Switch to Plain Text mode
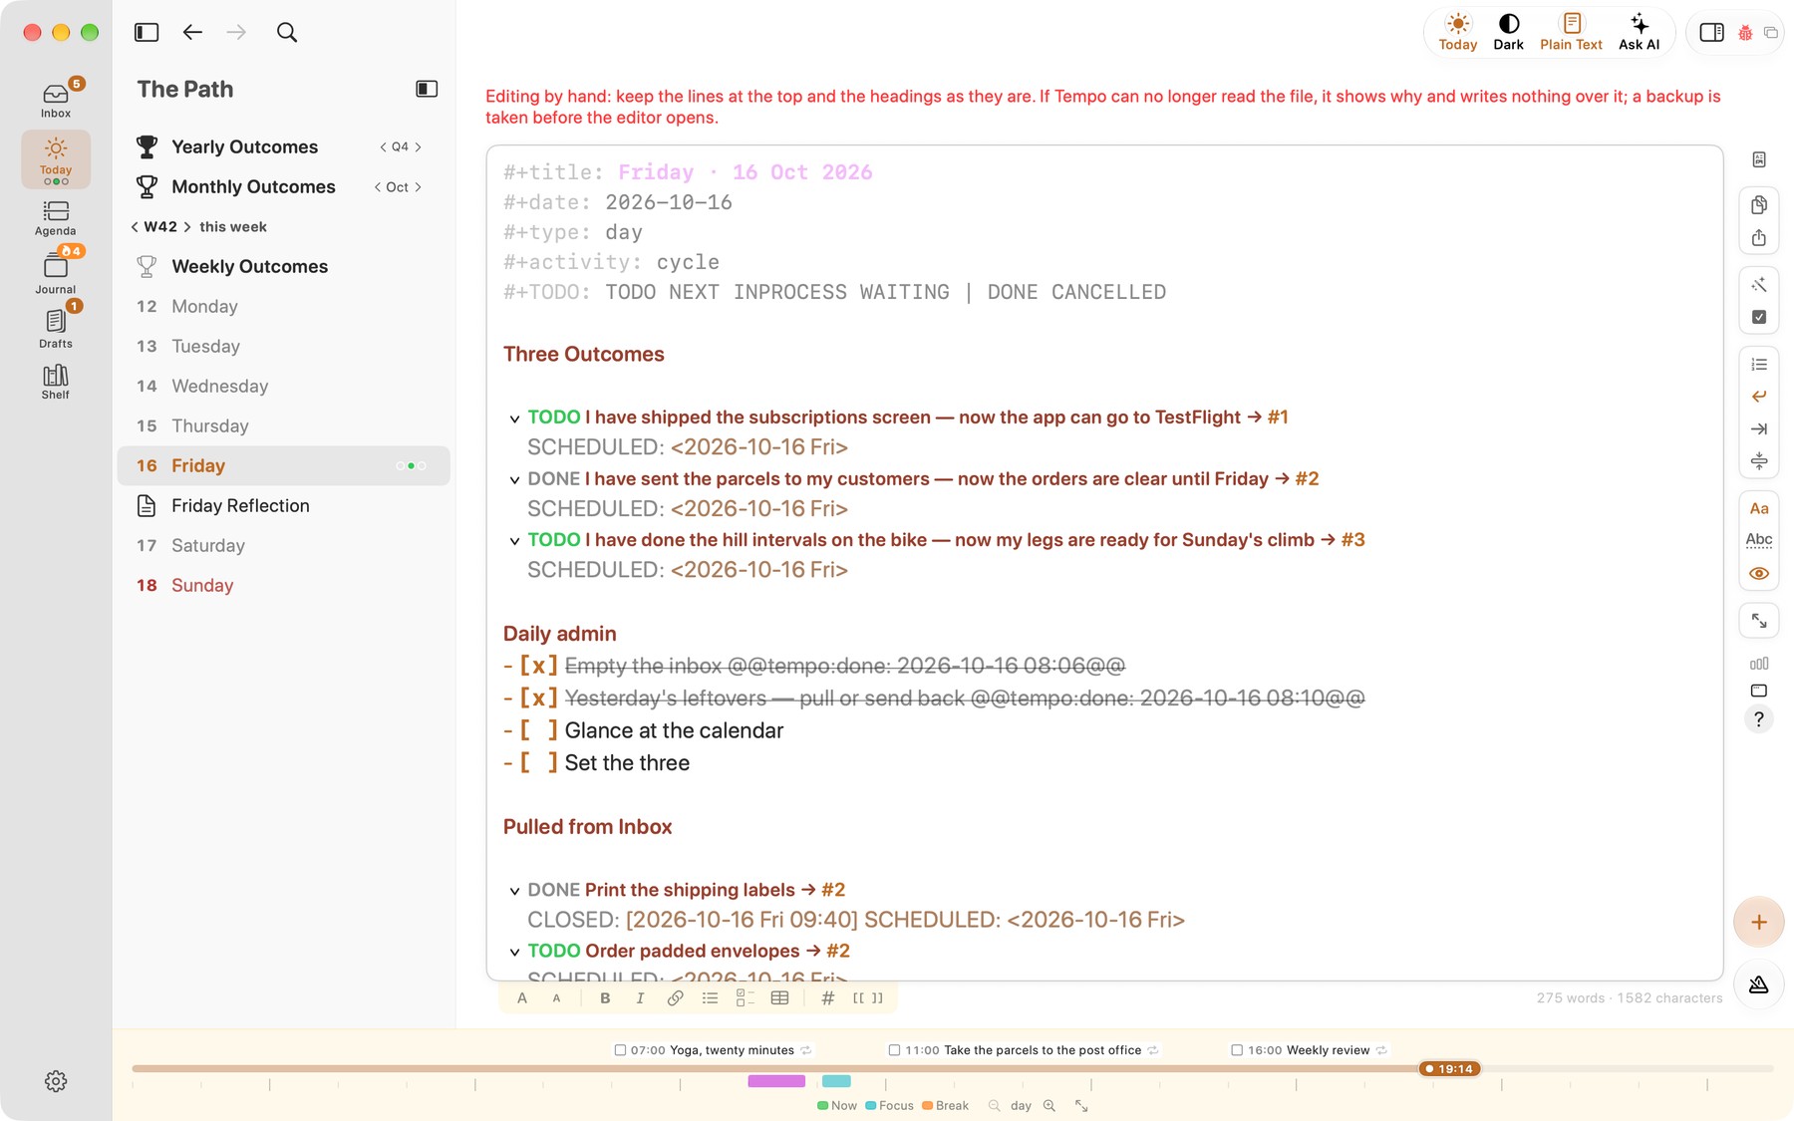This screenshot has width=1794, height=1121. click(x=1571, y=32)
